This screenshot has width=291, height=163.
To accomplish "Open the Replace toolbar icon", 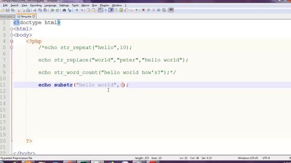I will 70,10.
